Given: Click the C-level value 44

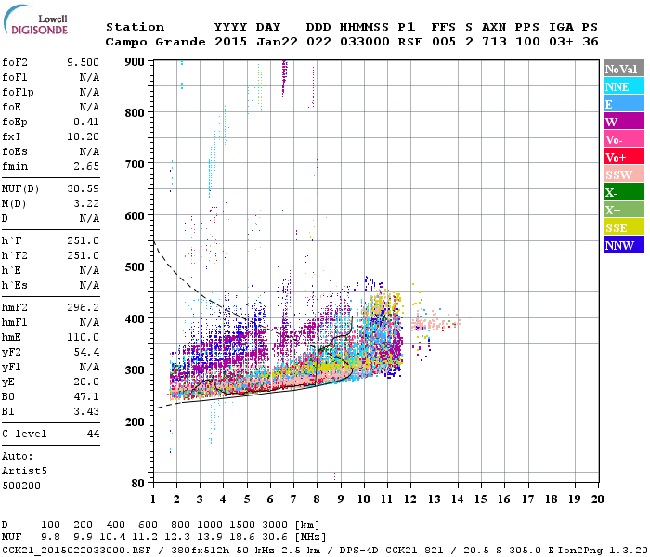Looking at the screenshot, I should (93, 434).
